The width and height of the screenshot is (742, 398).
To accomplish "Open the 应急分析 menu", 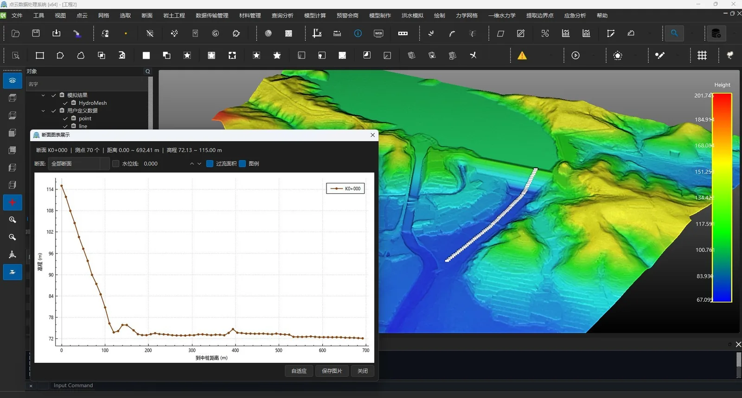I will point(575,16).
